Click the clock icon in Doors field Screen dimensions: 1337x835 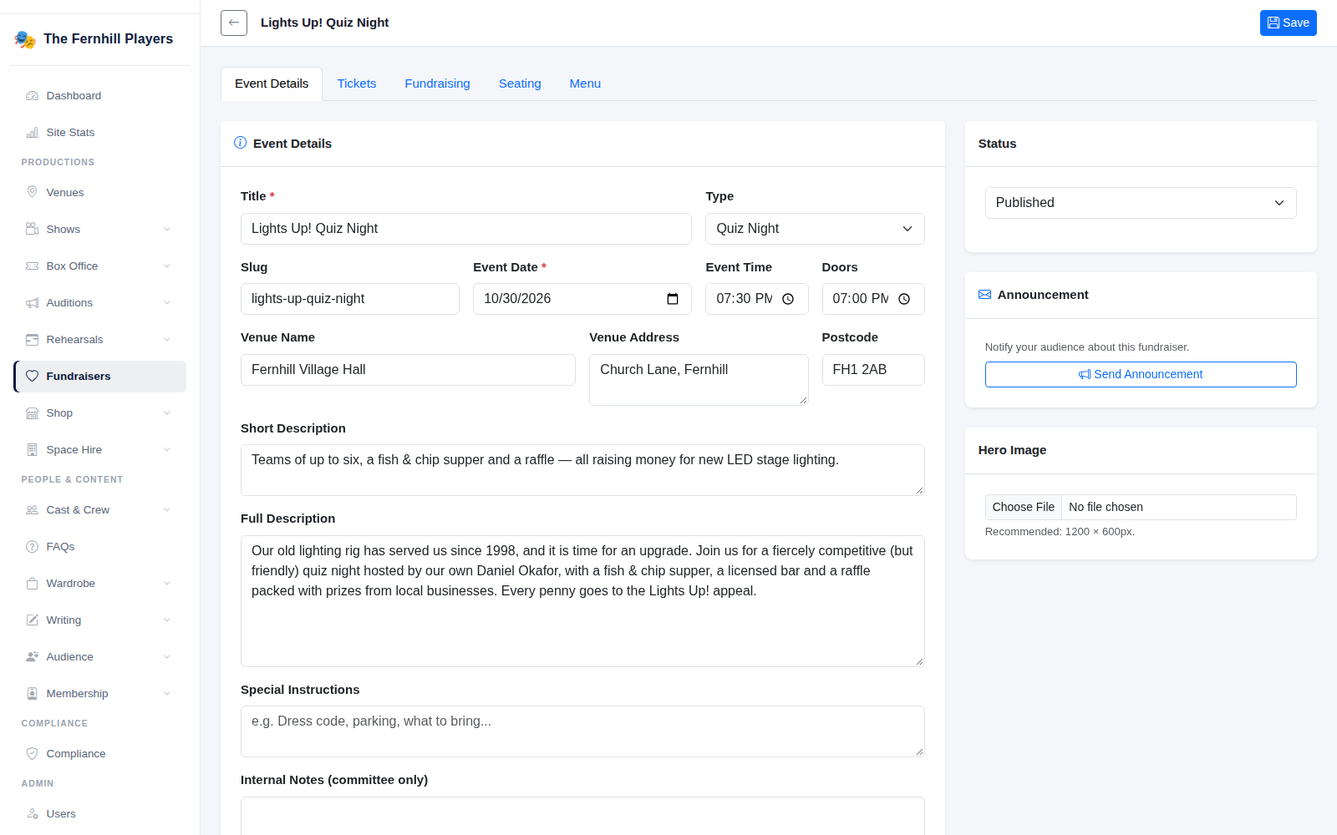point(904,299)
